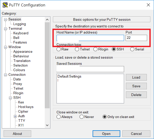The image size is (154, 139).
Task: Click the category tree scroll down arrow
Action: click(x=47, y=125)
